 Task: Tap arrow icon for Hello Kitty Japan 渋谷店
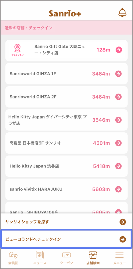(118, 166)
